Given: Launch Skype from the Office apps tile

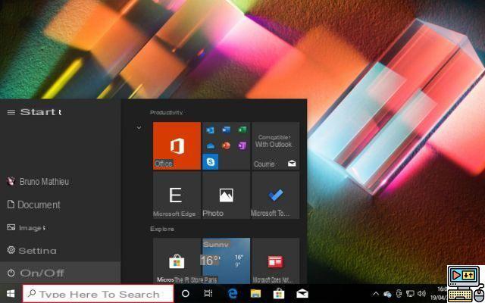Looking at the screenshot, I should (211, 161).
